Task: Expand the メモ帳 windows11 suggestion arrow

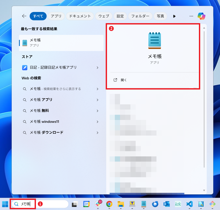Action: coord(97,122)
